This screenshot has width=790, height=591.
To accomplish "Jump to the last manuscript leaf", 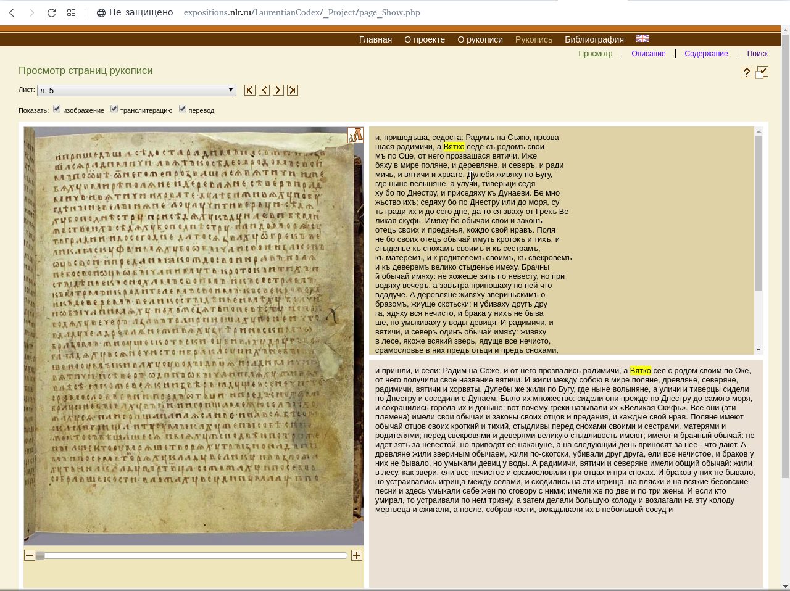I will pos(293,90).
